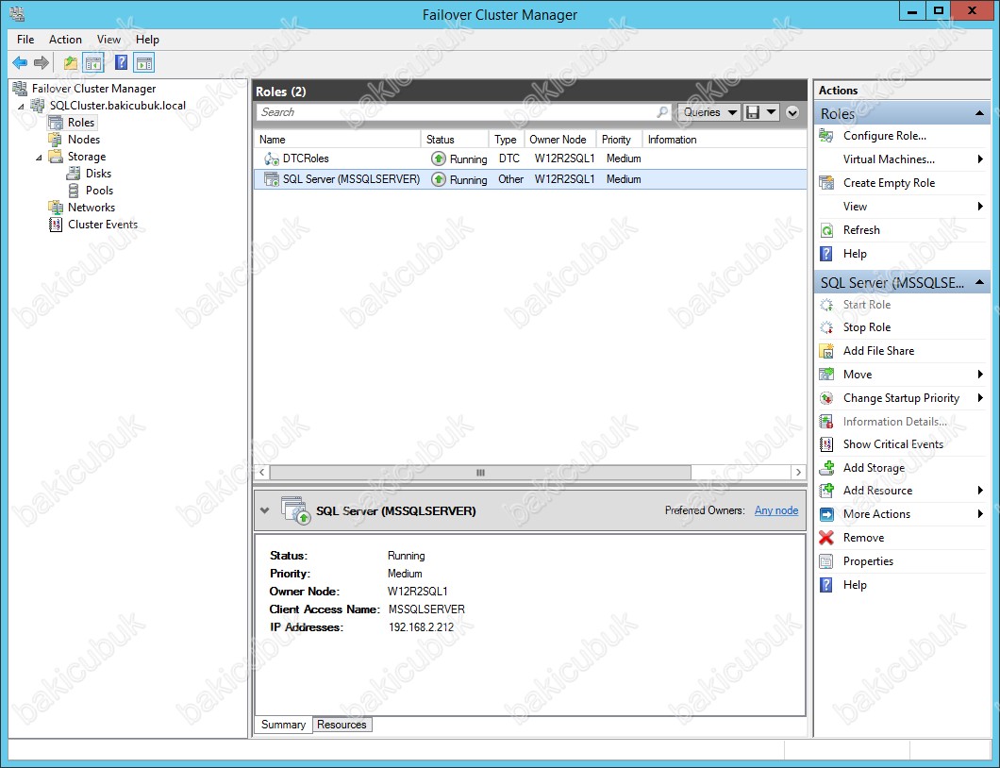Select the DTCRoles row name
Image resolution: width=1000 pixels, height=768 pixels.
(306, 159)
